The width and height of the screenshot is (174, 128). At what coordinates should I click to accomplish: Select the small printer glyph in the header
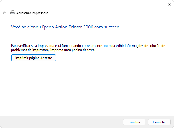pos(13,13)
